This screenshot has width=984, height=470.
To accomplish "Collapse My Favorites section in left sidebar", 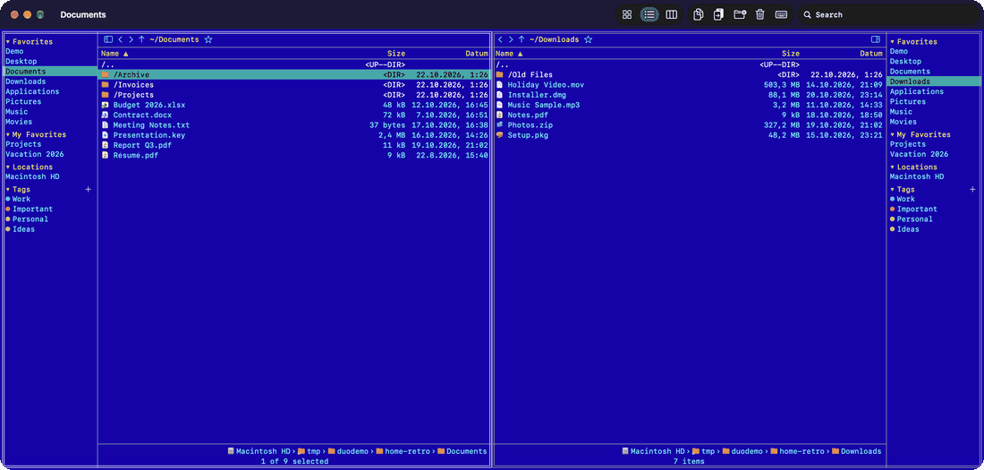I will tap(7, 135).
